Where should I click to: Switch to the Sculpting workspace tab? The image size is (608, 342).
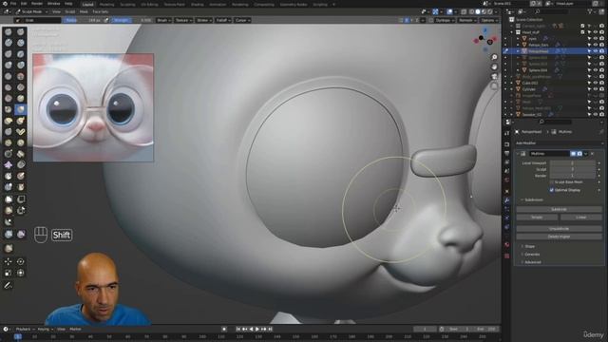pos(127,5)
